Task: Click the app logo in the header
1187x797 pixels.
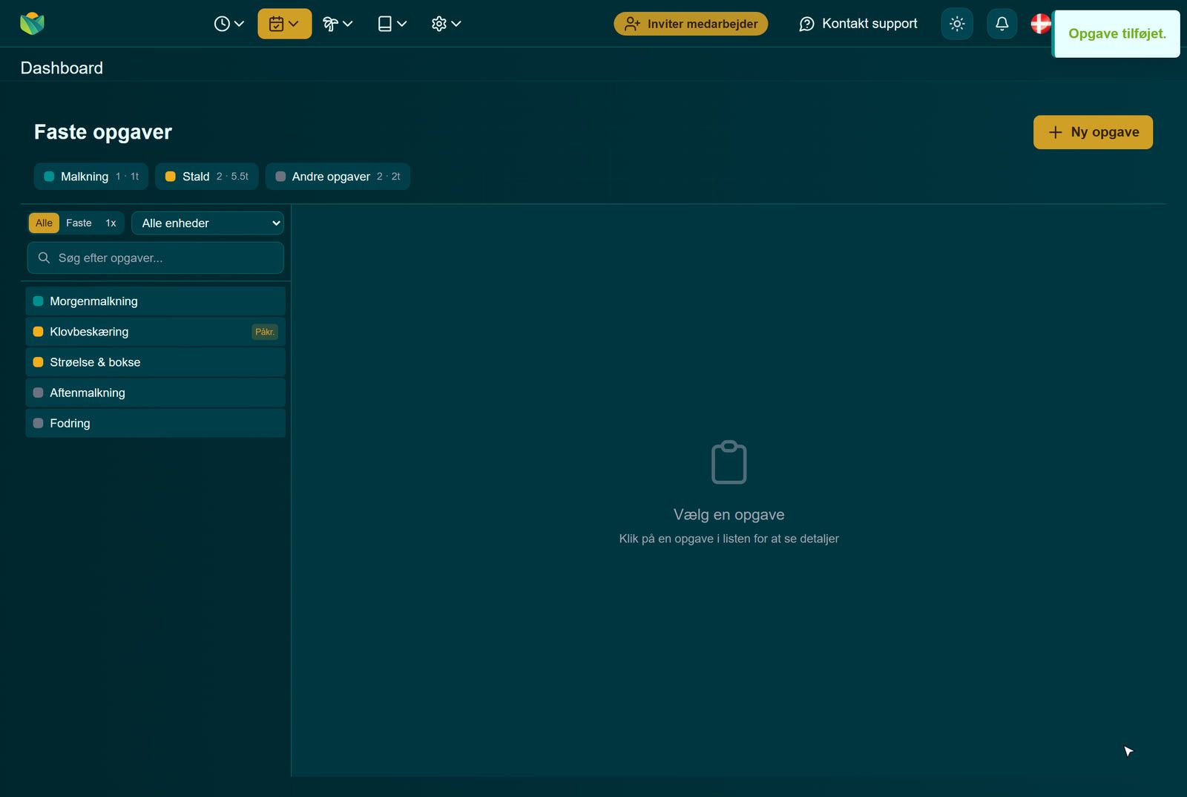Action: pos(32,24)
